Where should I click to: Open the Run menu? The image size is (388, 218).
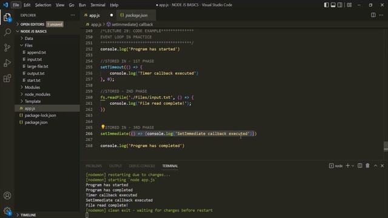click(82, 5)
